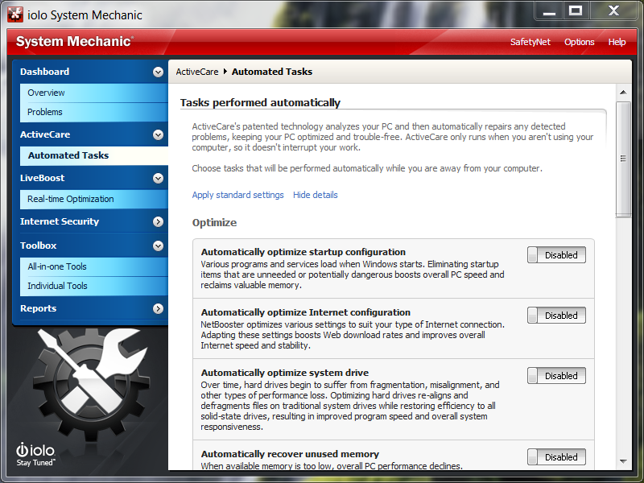Expand the Internet Security section arrow
This screenshot has height=483, width=644.
tap(158, 221)
